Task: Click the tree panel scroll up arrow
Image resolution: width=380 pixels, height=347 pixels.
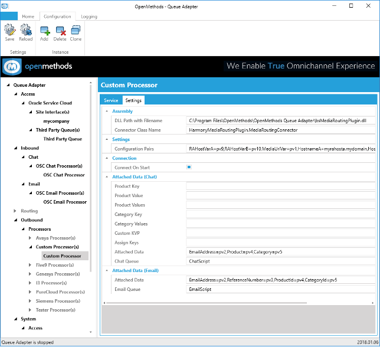Action: [x=91, y=83]
